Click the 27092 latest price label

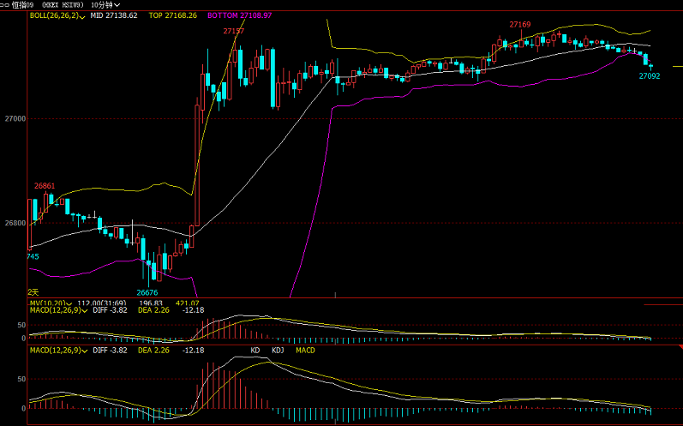pos(650,75)
